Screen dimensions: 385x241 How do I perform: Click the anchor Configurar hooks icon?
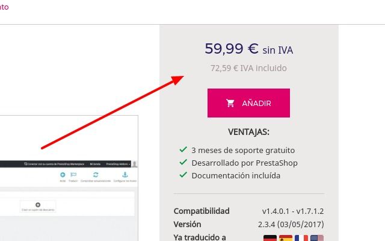point(125,175)
